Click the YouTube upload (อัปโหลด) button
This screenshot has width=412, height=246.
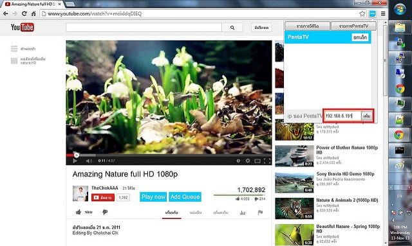(261, 28)
